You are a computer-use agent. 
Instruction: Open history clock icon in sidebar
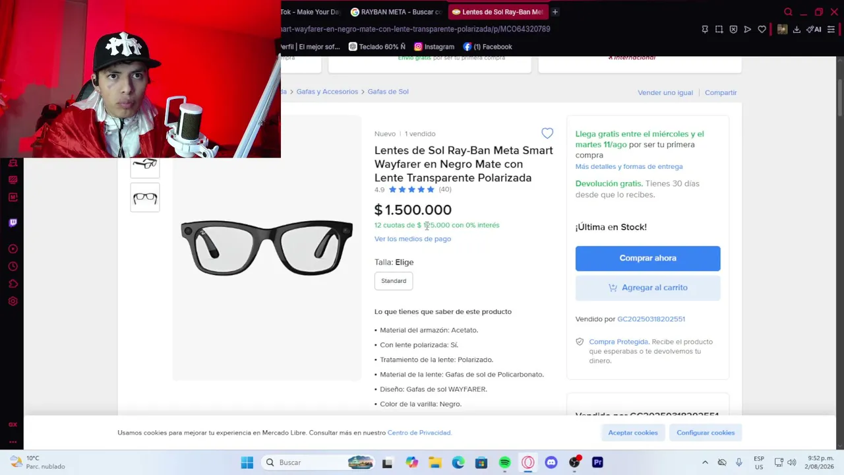click(13, 267)
